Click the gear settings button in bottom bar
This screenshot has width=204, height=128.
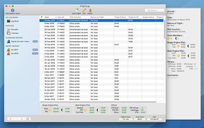tap(22, 119)
